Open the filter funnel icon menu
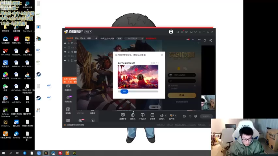The width and height of the screenshot is (278, 156). click(x=195, y=32)
